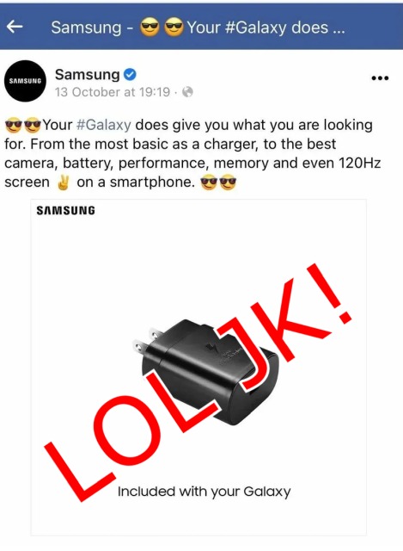Screen dimensions: 403x551
Task: Click the 'Included with your Galaxy' caption
Action: click(205, 492)
